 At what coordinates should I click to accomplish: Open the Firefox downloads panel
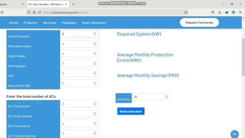coord(219,12)
